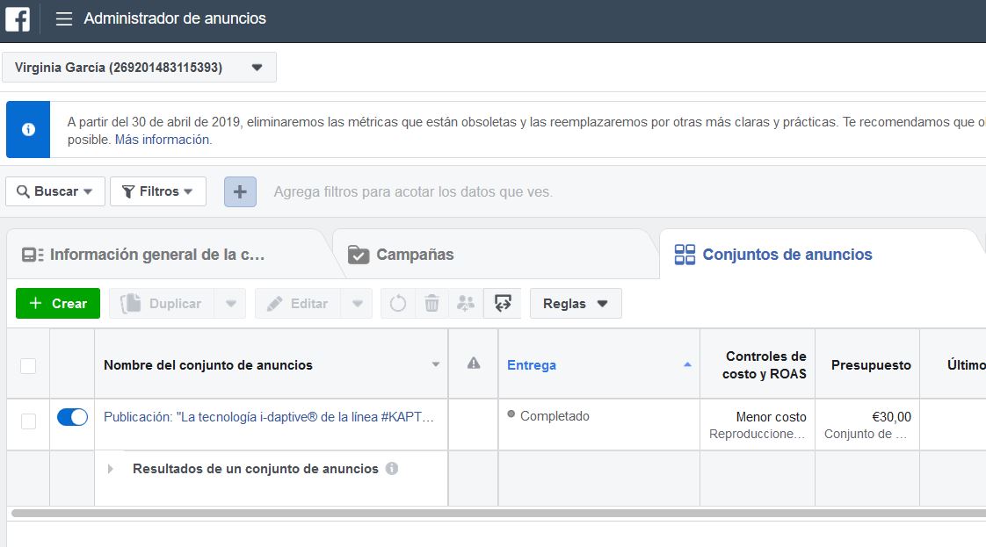Click the Facebook logo icon

pos(18,18)
